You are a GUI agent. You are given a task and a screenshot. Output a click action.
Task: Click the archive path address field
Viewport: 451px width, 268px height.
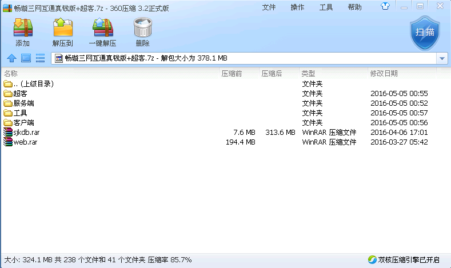246,58
